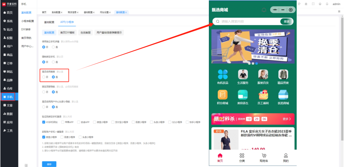Tap the 购物车 cart icon in bottom bar
The image size is (345, 167).
264,156
